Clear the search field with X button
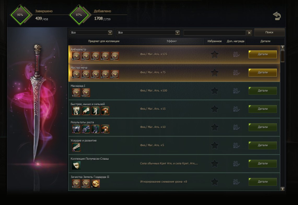 click(x=249, y=33)
